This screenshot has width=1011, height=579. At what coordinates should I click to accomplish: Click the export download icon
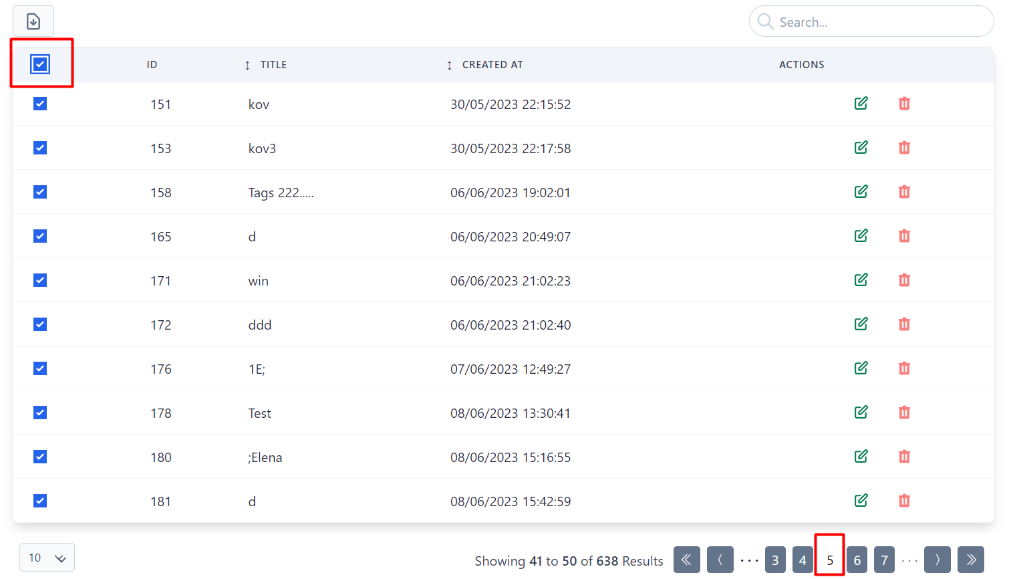pyautogui.click(x=33, y=21)
